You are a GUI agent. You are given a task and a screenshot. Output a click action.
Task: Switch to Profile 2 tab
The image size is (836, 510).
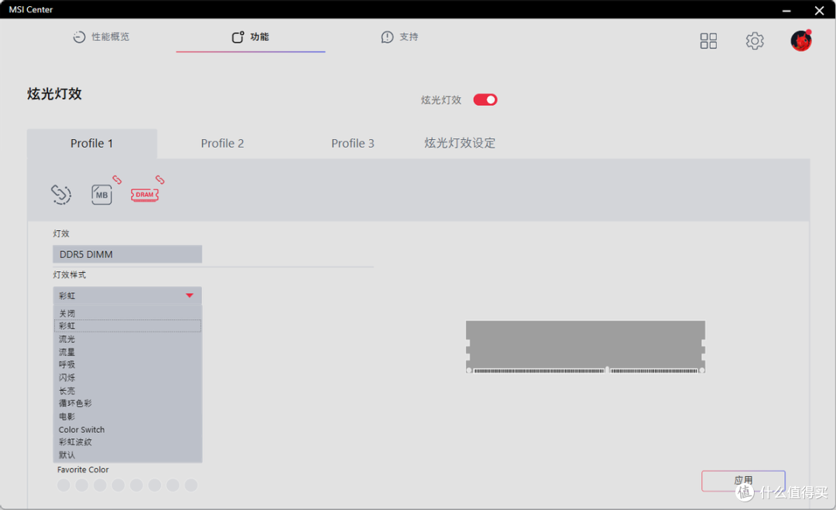(x=222, y=144)
